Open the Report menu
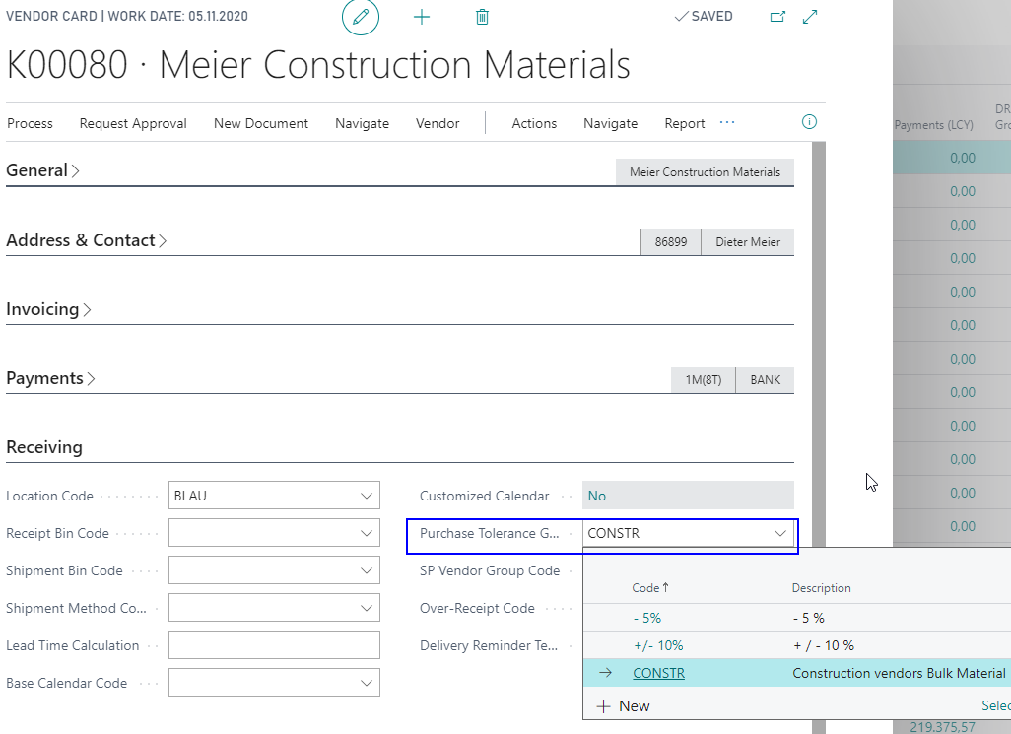1011x734 pixels. (684, 123)
